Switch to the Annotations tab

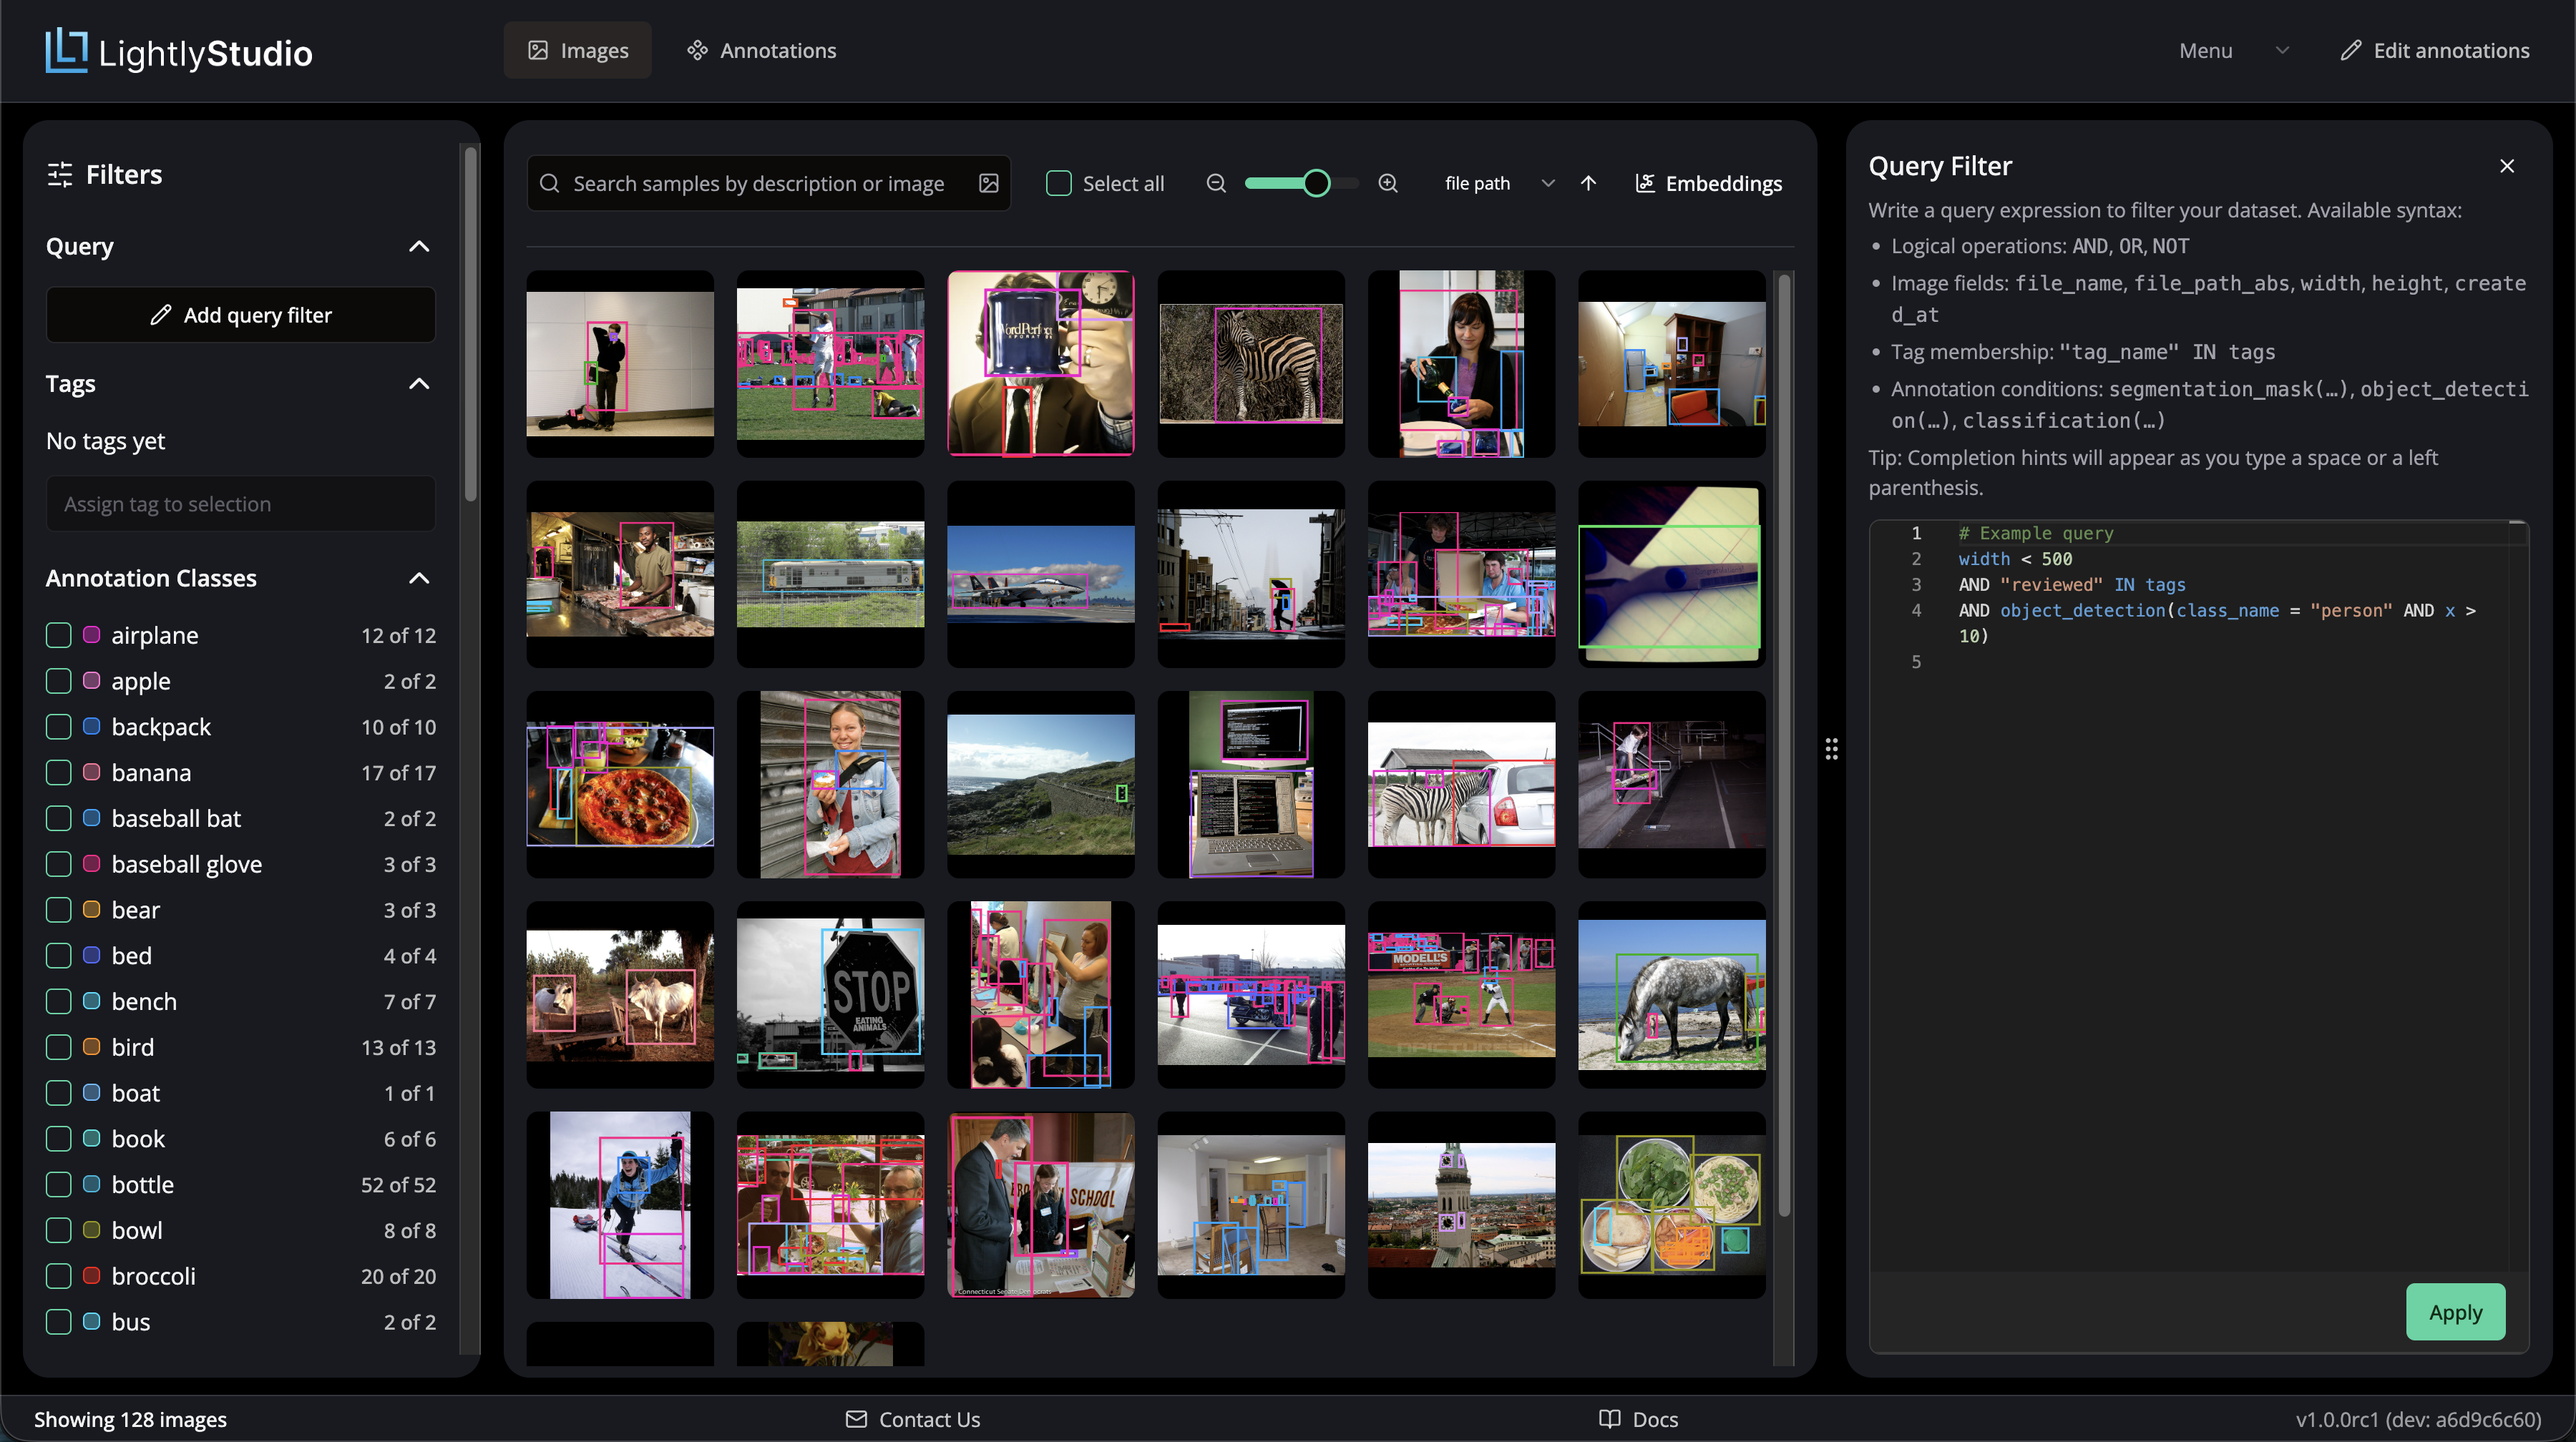click(762, 50)
